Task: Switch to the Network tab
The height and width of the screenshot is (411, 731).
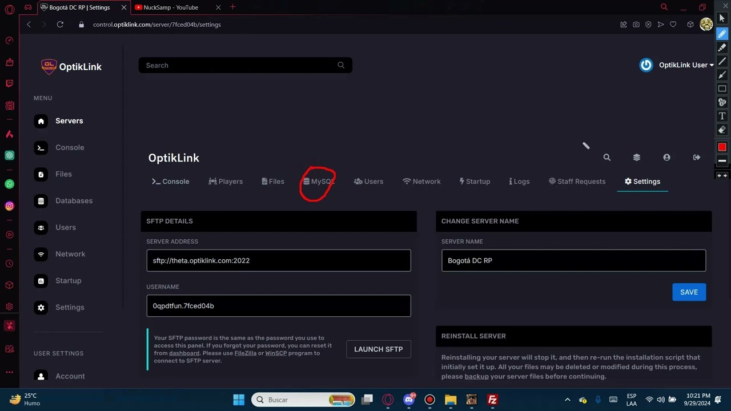Action: click(x=421, y=182)
